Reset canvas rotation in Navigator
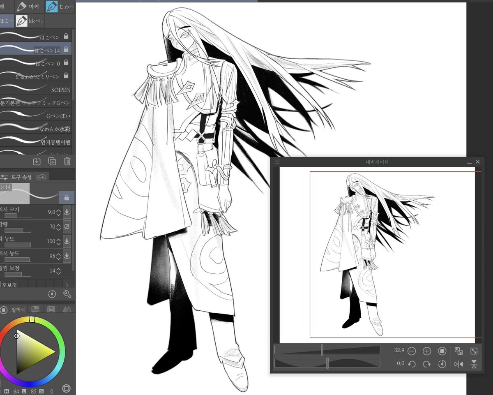 [442, 364]
